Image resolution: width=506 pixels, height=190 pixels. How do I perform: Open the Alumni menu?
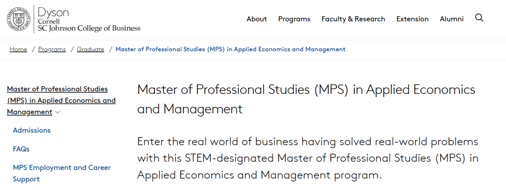coord(452,19)
